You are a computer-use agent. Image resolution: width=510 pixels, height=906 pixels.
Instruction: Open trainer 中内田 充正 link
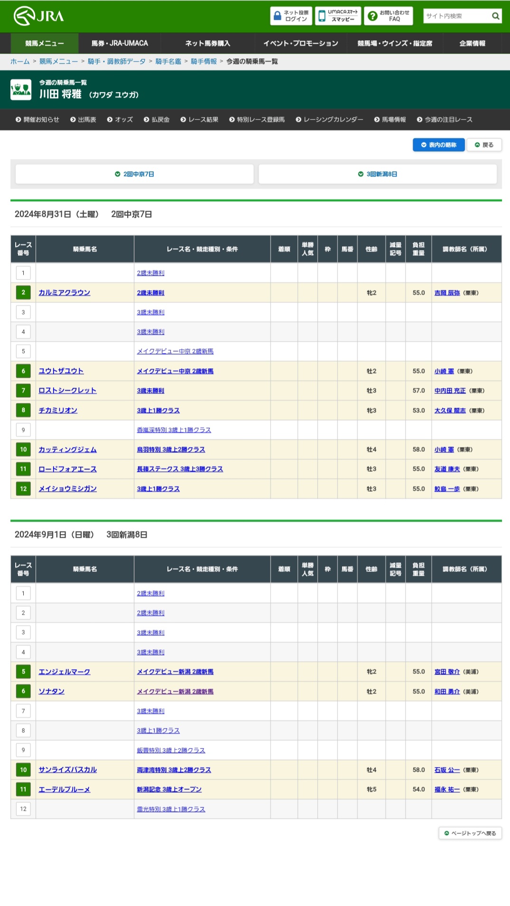click(450, 391)
